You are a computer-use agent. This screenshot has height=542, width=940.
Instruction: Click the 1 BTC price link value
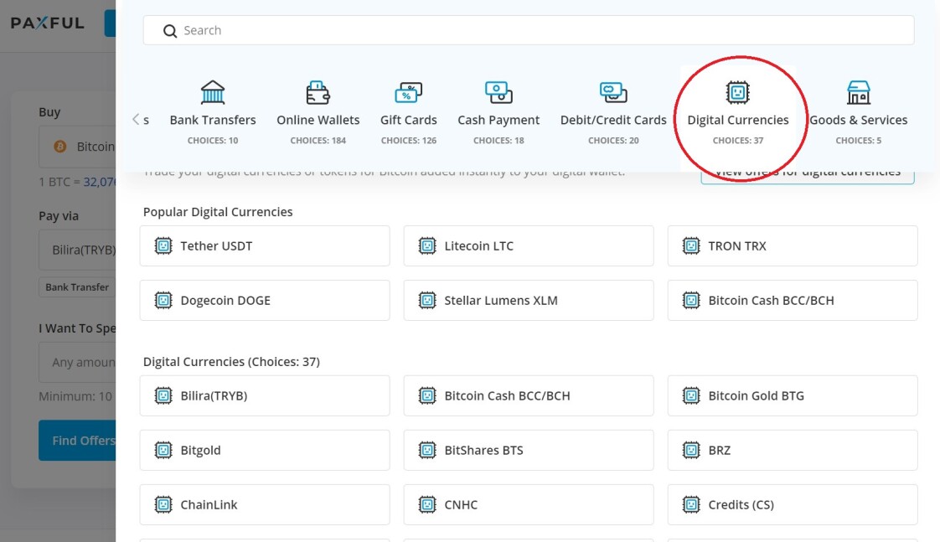click(x=100, y=182)
